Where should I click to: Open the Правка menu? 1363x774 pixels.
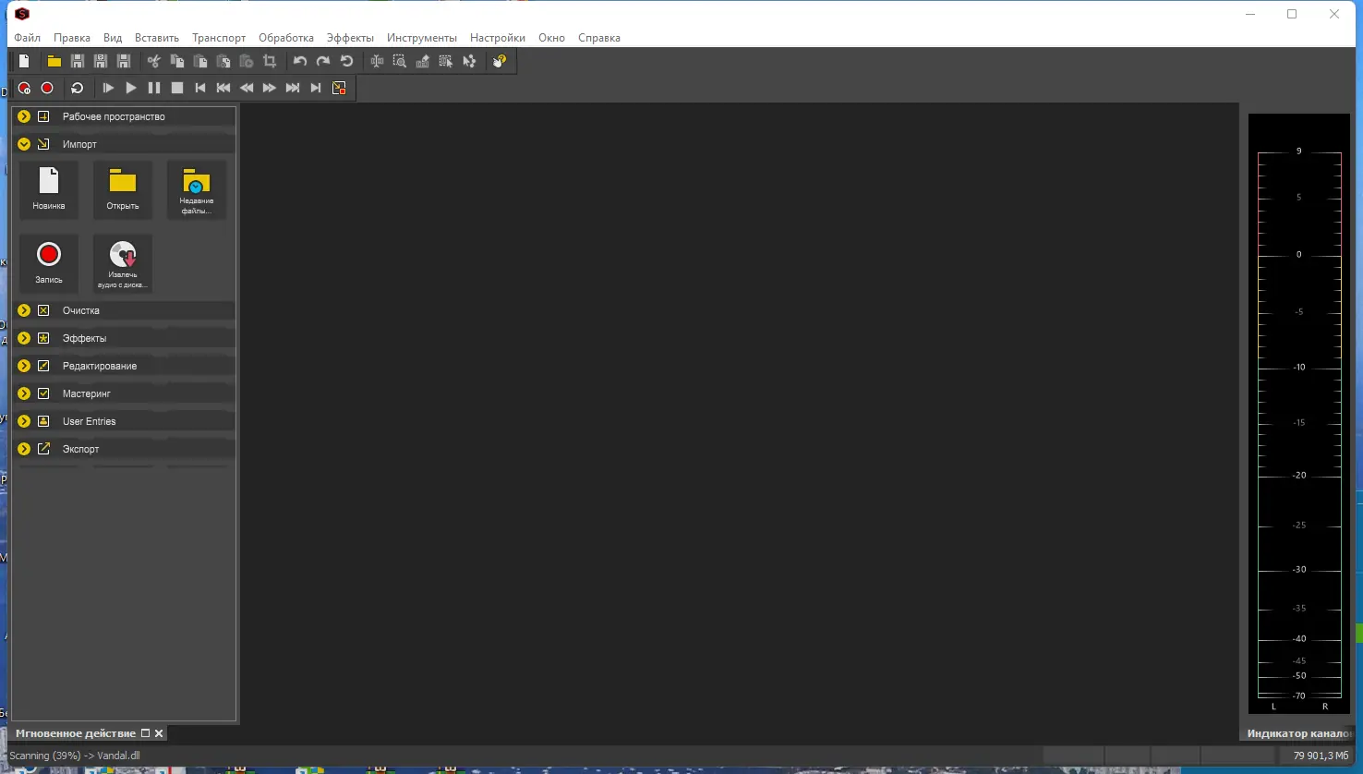coord(72,38)
